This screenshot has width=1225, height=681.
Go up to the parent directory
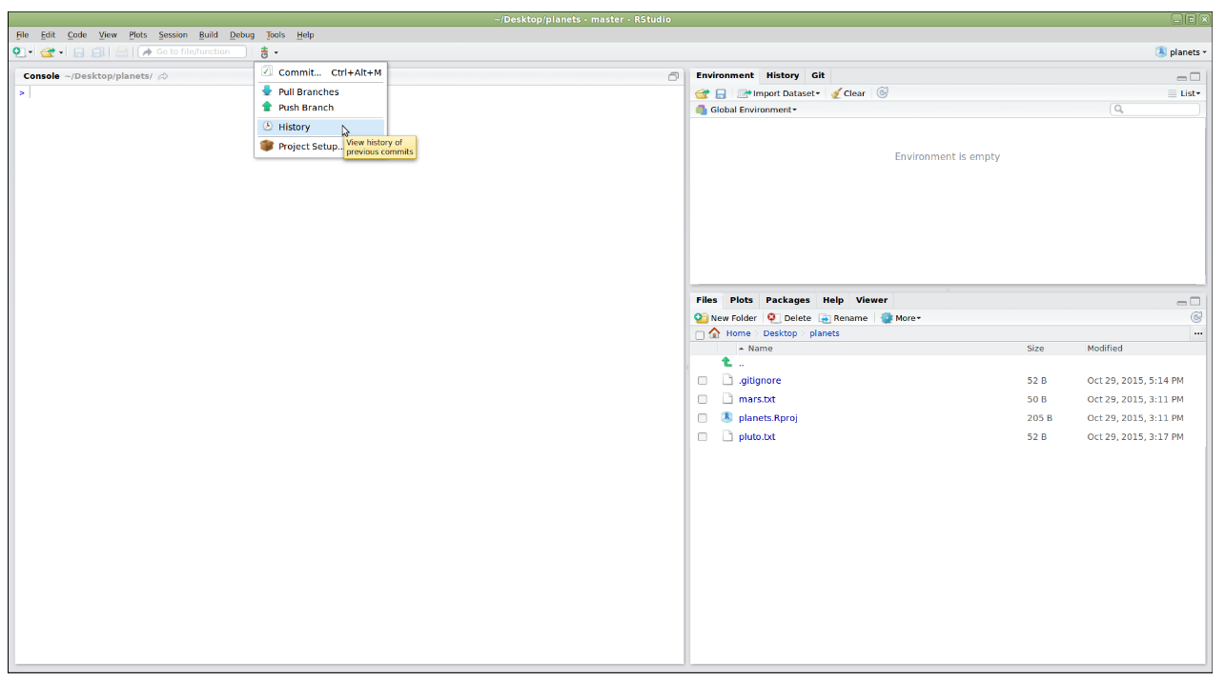(727, 363)
